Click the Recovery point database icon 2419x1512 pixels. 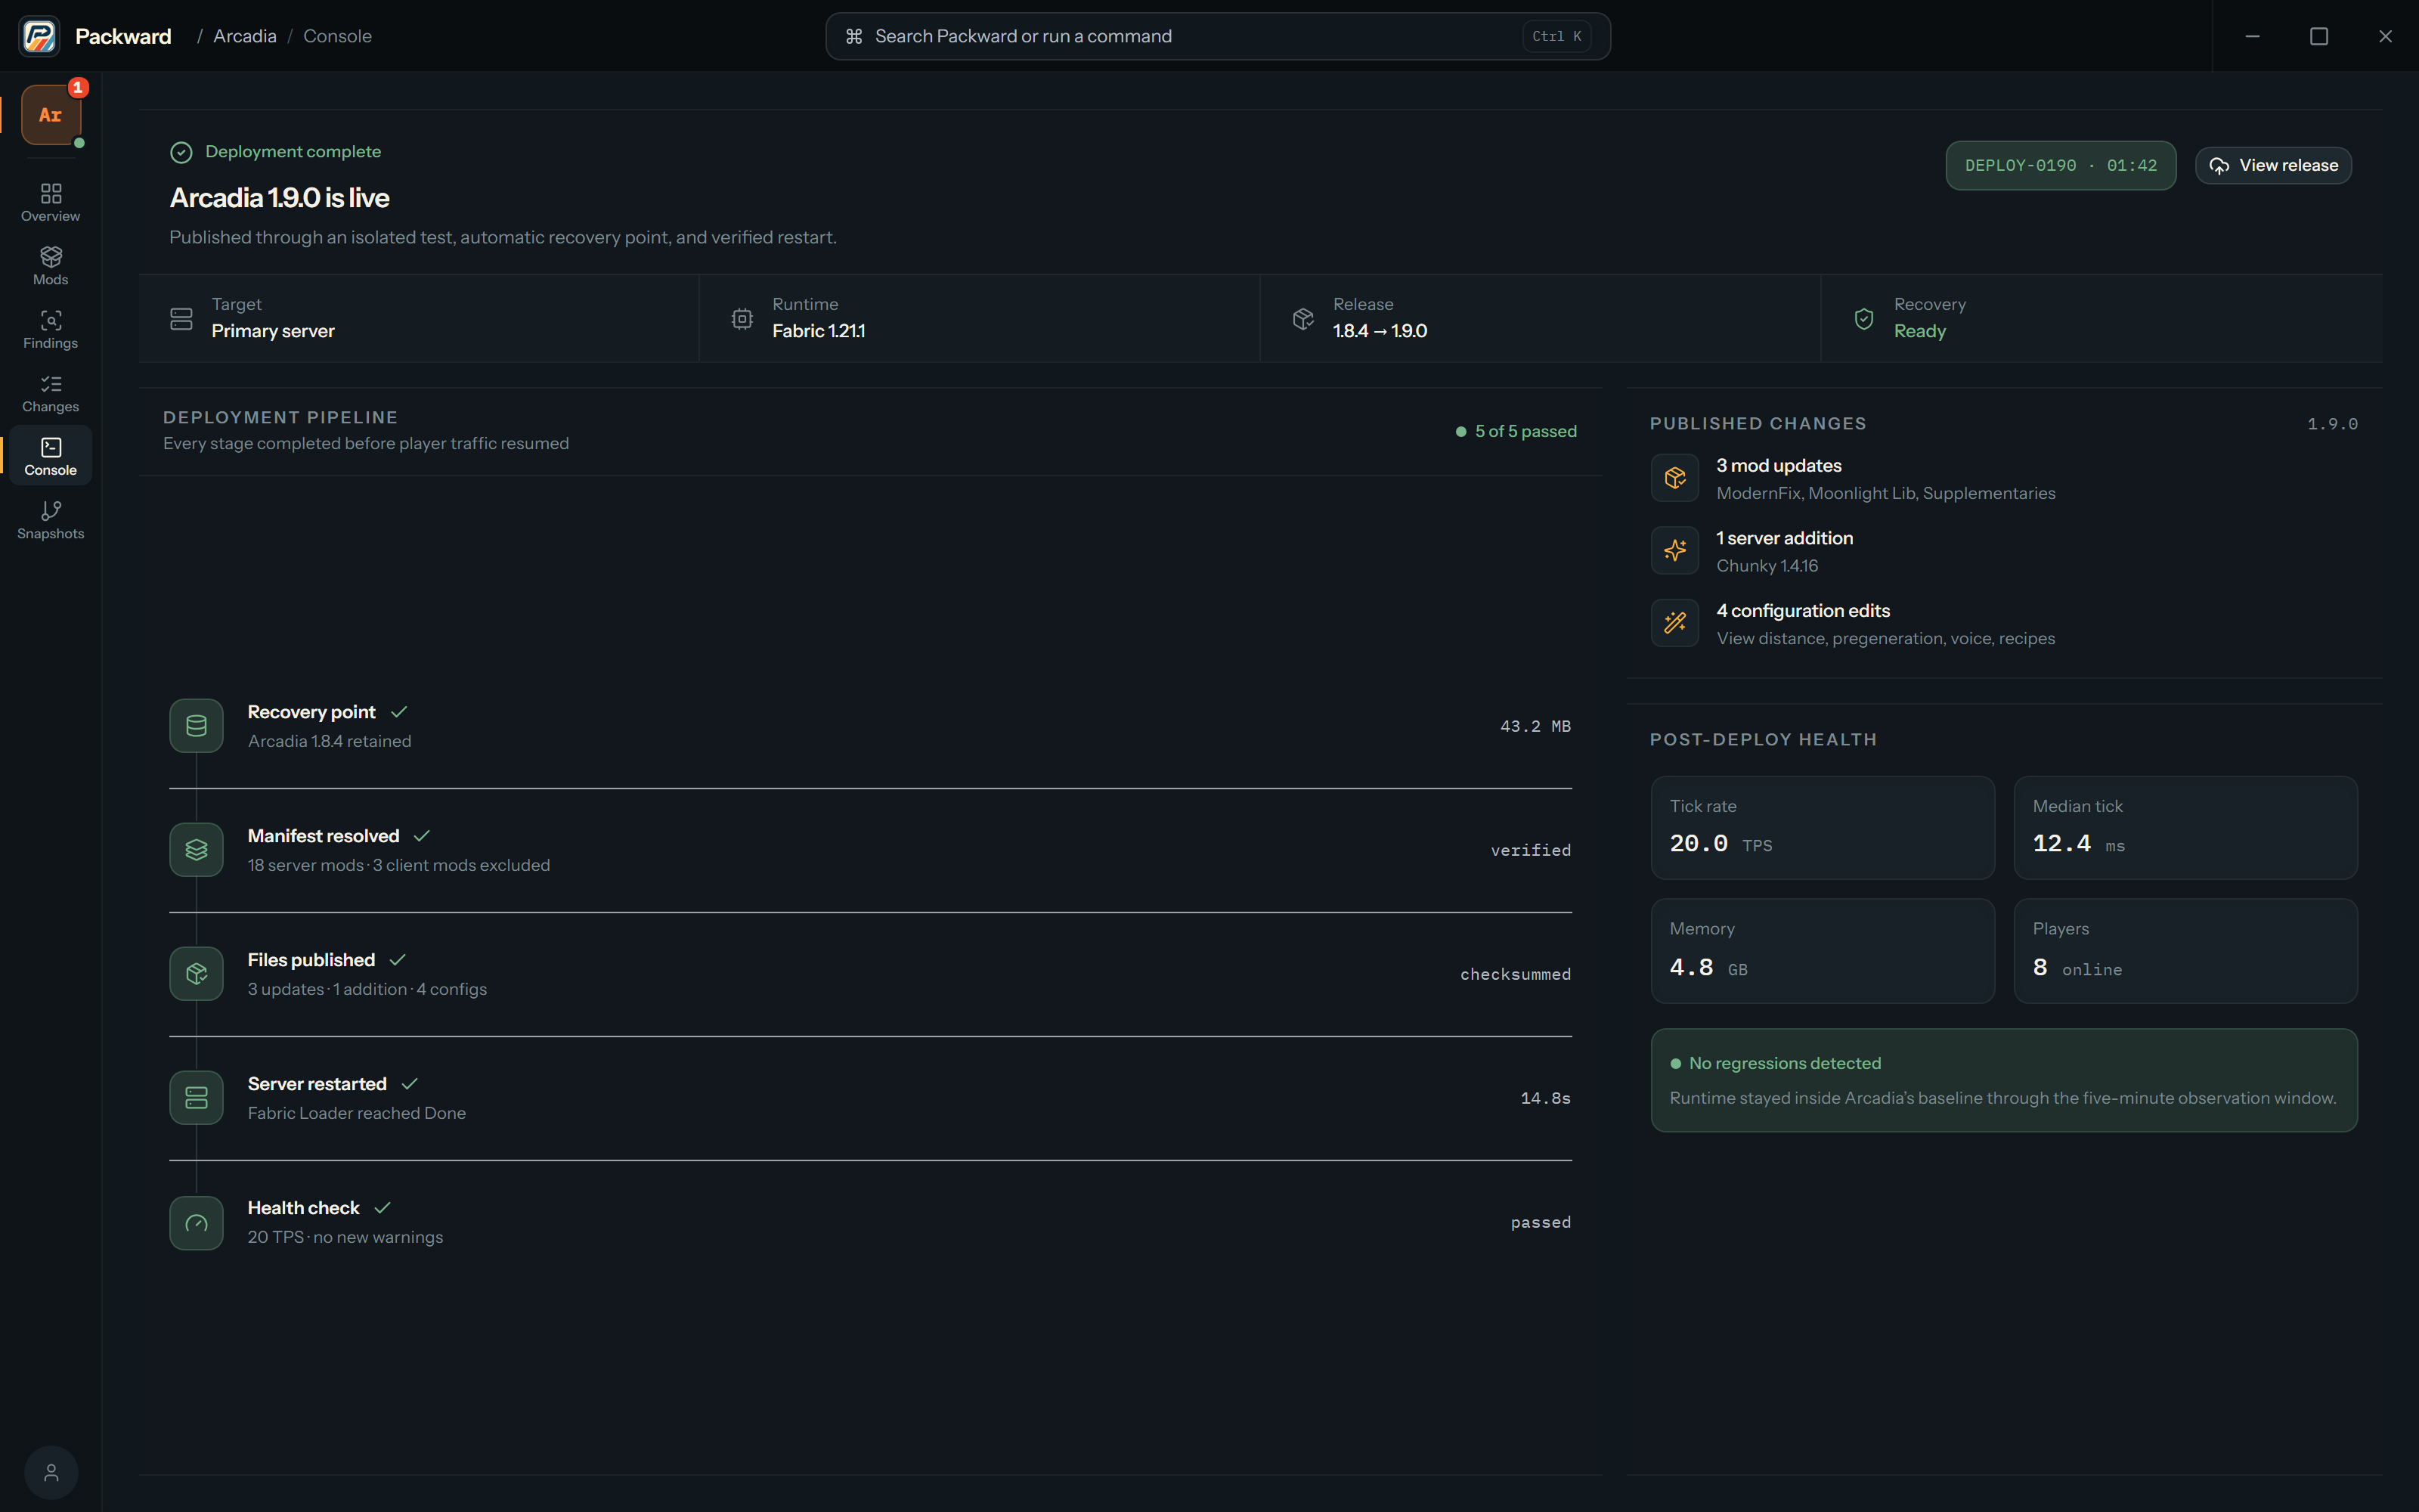[196, 726]
